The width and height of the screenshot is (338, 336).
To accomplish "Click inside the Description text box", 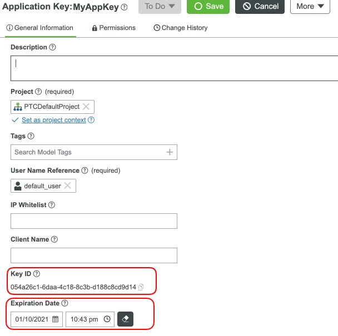I will coord(174,68).
